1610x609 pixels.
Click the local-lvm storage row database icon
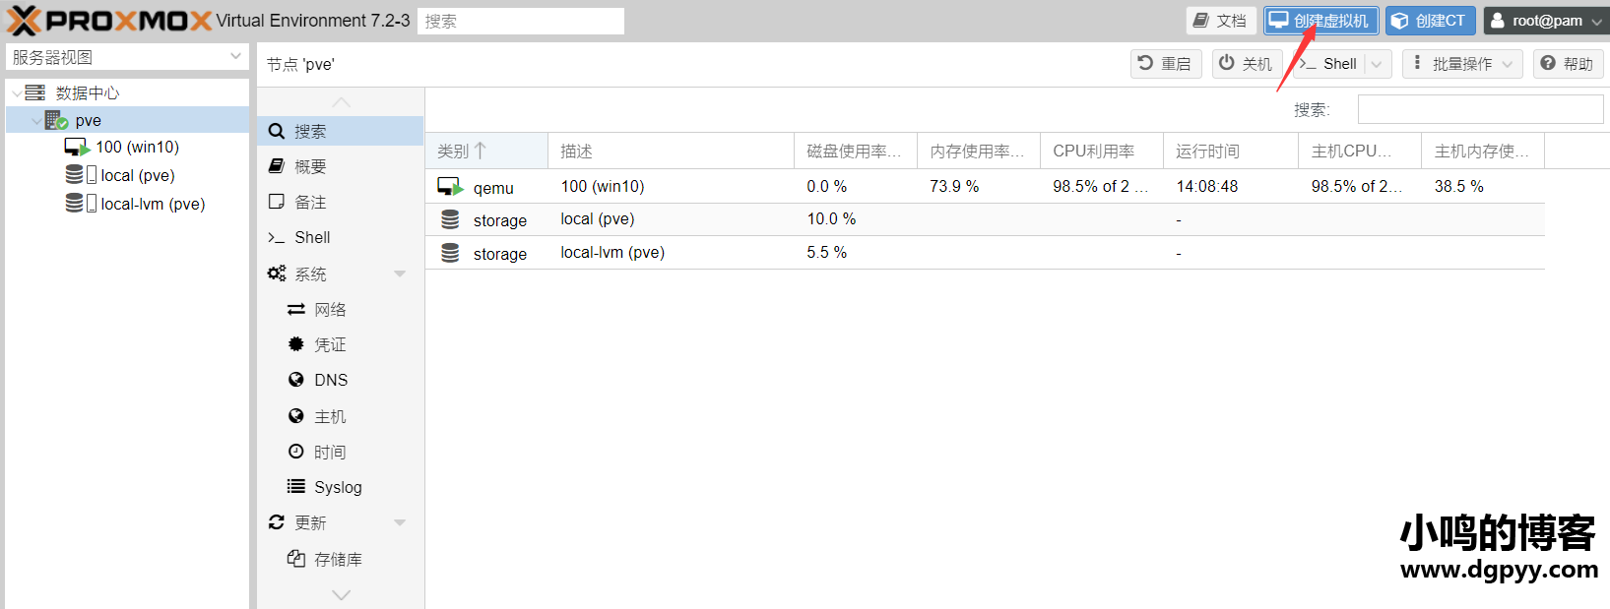click(x=450, y=253)
